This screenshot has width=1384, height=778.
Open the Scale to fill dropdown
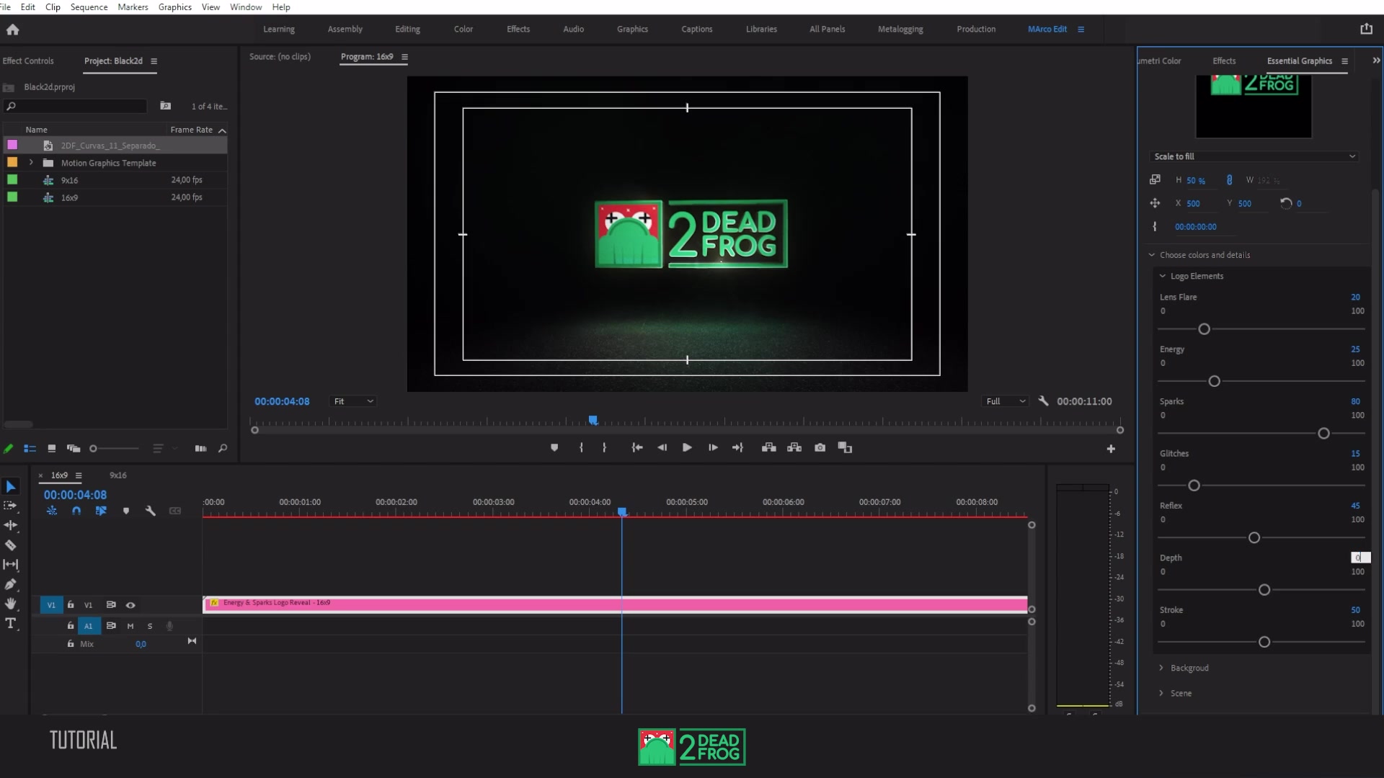1254,156
